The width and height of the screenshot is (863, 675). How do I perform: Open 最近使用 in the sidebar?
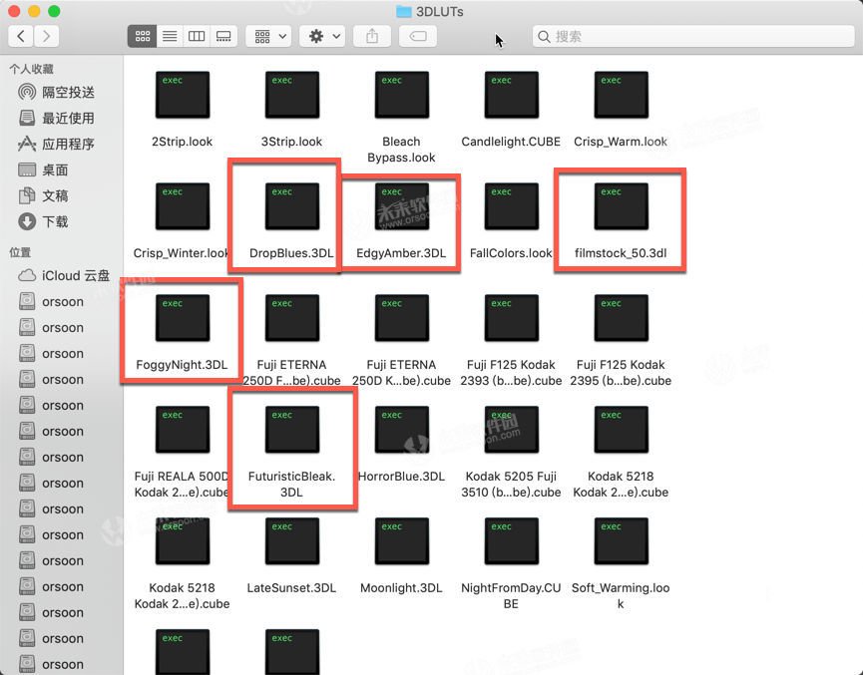(x=56, y=118)
